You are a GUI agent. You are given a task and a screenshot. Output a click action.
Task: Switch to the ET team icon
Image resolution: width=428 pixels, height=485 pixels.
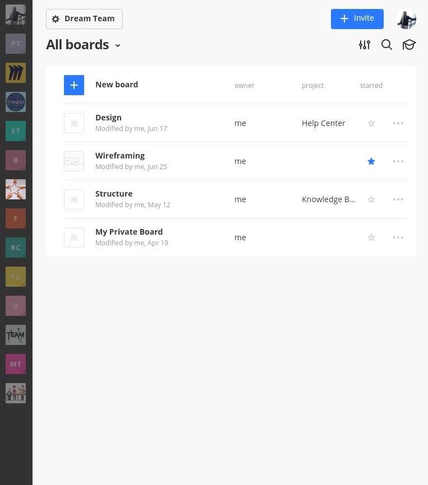16,131
